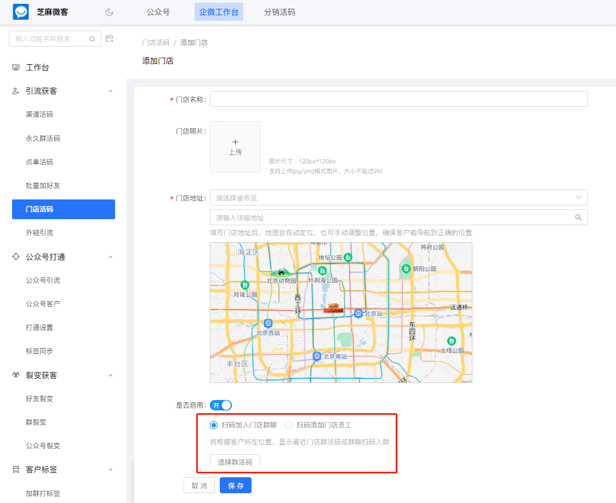616x503 pixels.
Task: Click the 芝麻微客 logo icon
Action: coord(21,12)
